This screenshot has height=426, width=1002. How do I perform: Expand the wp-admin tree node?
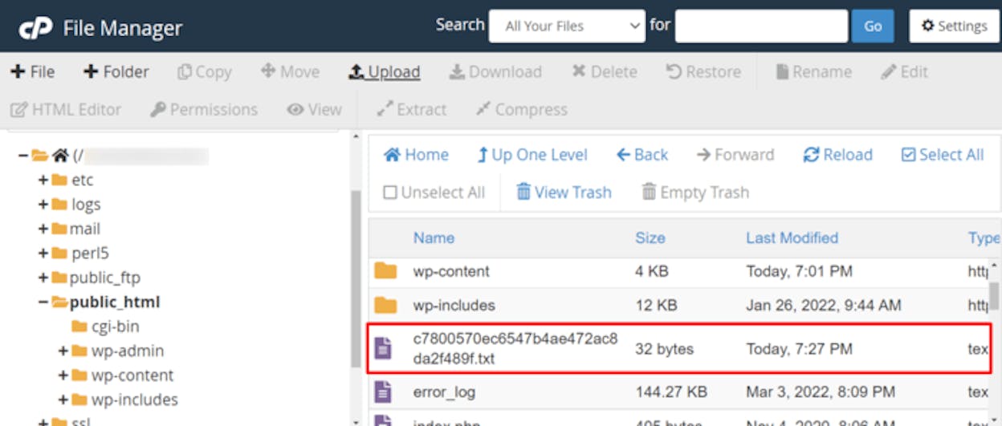coord(63,351)
